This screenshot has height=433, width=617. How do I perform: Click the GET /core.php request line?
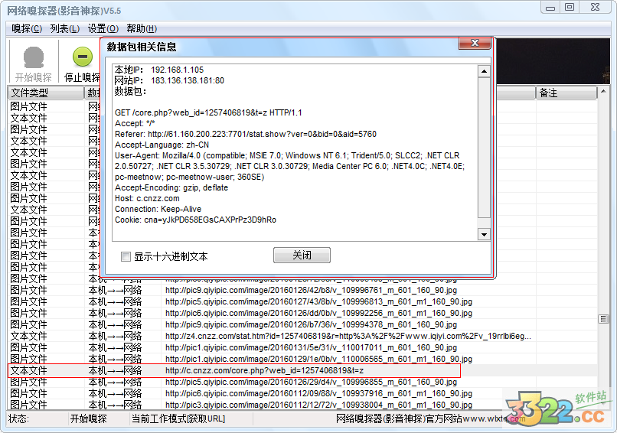(x=208, y=113)
